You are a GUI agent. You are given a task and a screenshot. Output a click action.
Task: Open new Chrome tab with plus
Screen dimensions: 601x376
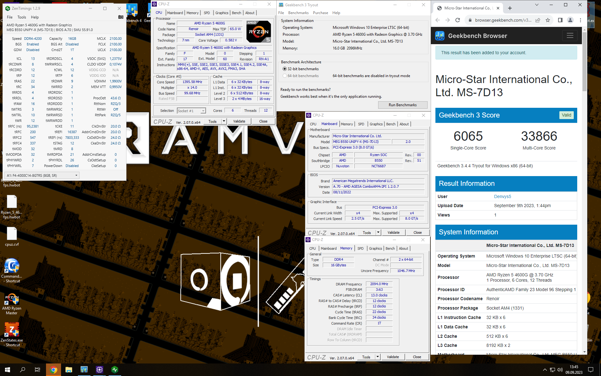click(x=510, y=8)
